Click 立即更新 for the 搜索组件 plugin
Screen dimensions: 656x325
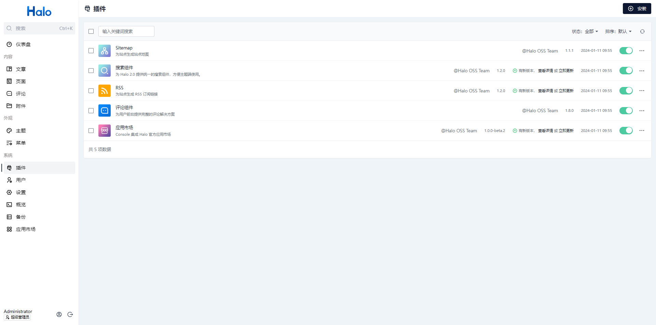566,71
